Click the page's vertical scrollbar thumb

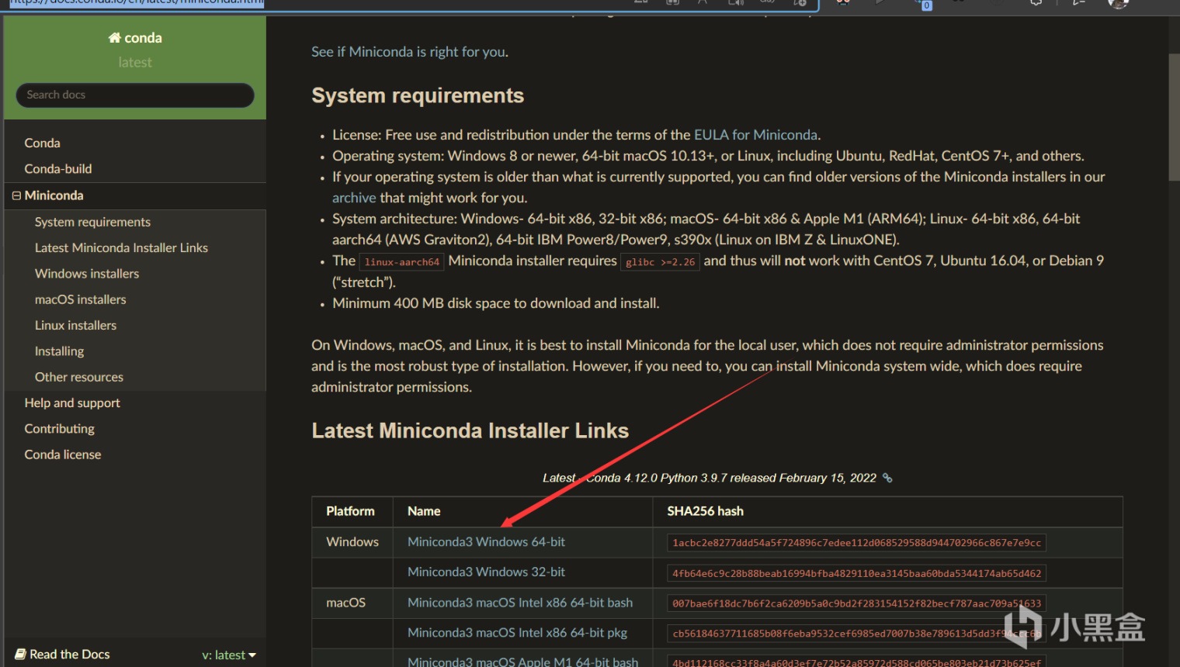tap(1174, 116)
